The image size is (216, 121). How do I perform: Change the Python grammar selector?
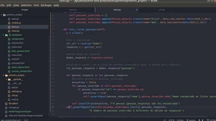(x=180, y=120)
